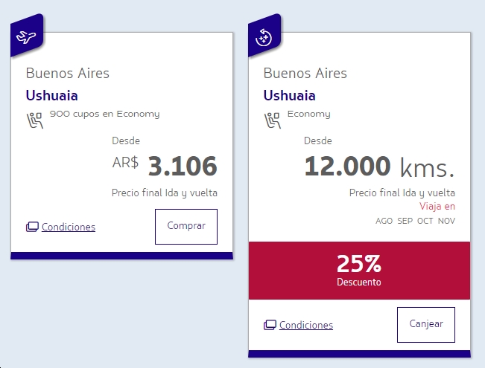
Task: Click the "Viaja en" red label
Action: [437, 207]
